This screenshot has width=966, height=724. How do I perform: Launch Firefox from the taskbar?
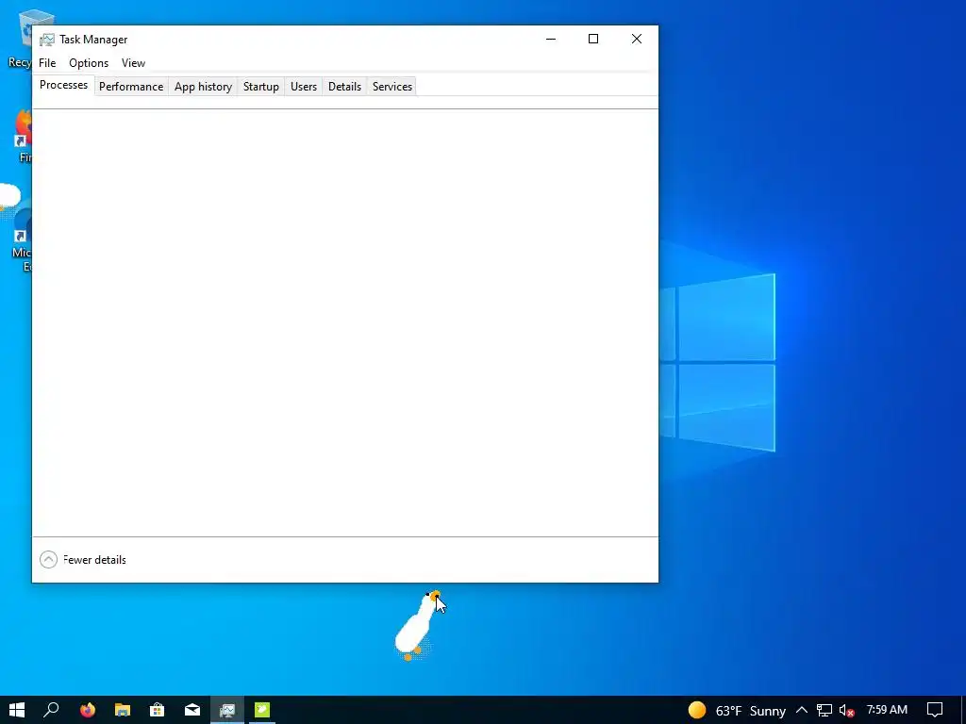click(x=88, y=710)
